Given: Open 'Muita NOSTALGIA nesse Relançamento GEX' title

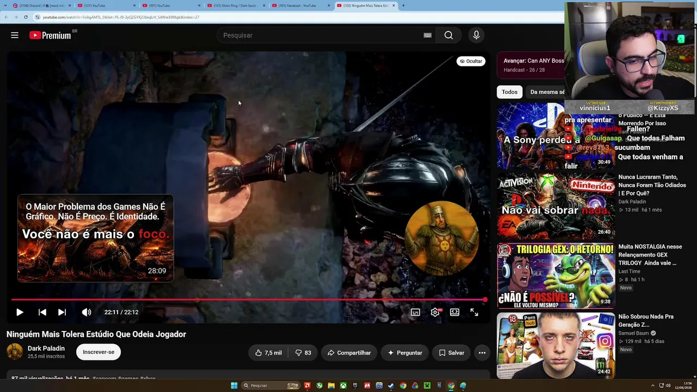Looking at the screenshot, I should click(650, 255).
